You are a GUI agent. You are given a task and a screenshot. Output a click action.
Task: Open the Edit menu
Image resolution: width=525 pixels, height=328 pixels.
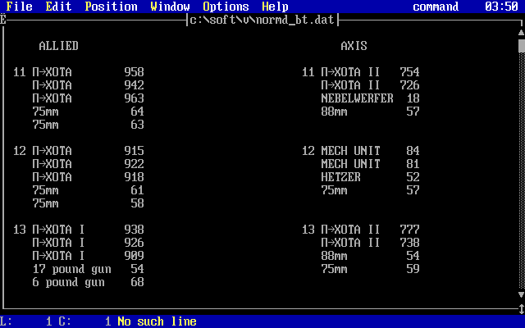58,7
